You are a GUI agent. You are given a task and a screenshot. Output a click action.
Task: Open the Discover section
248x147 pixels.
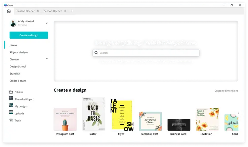click(14, 59)
